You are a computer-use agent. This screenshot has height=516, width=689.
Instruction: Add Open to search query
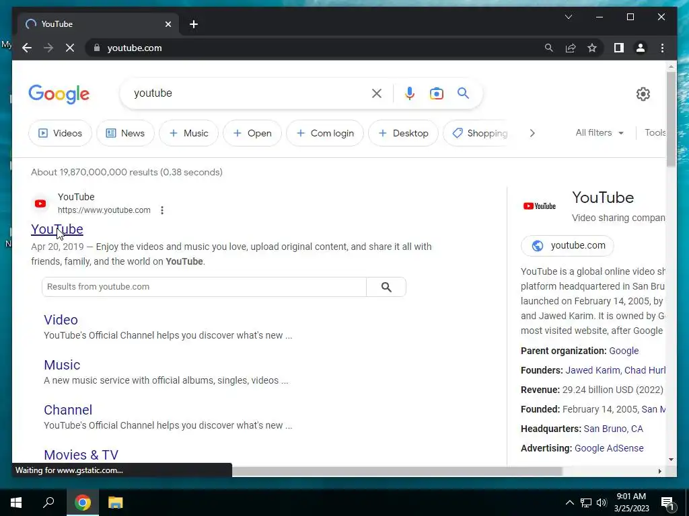pyautogui.click(x=252, y=133)
